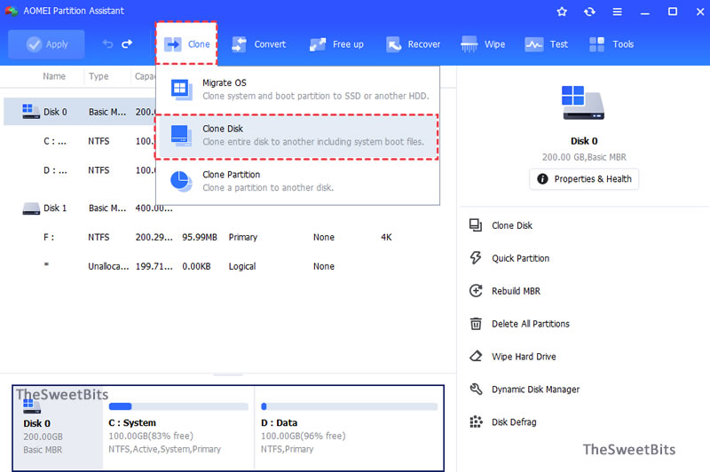Select C: System partition block in disk map
This screenshot has height=472, width=710.
(178, 429)
